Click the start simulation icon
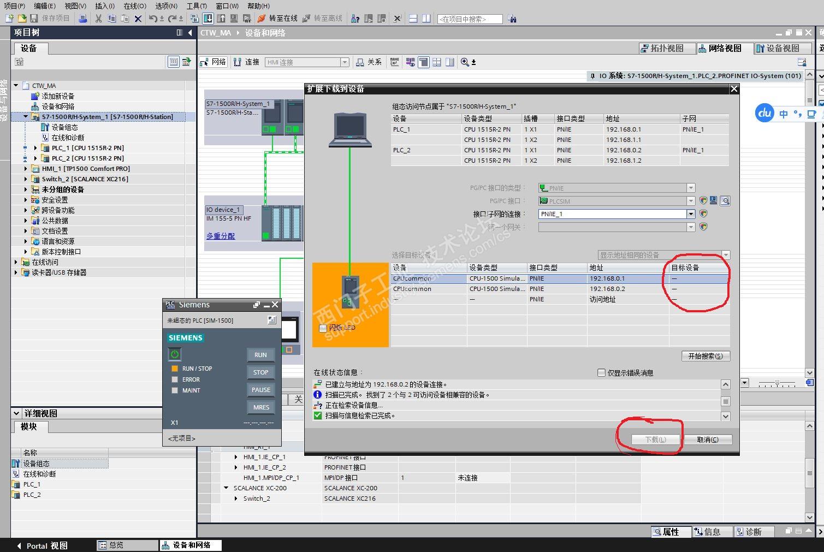This screenshot has height=552, width=824. tap(234, 19)
